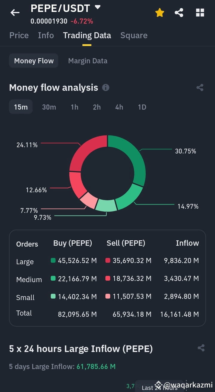
Task: Tap the 14.97% chart label
Action: pos(188,206)
